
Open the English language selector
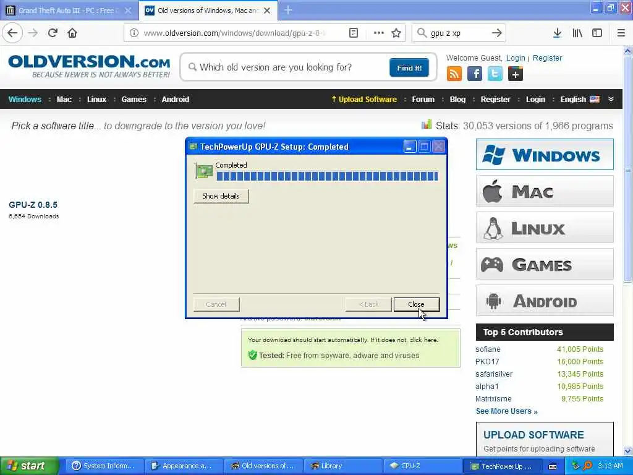click(580, 100)
